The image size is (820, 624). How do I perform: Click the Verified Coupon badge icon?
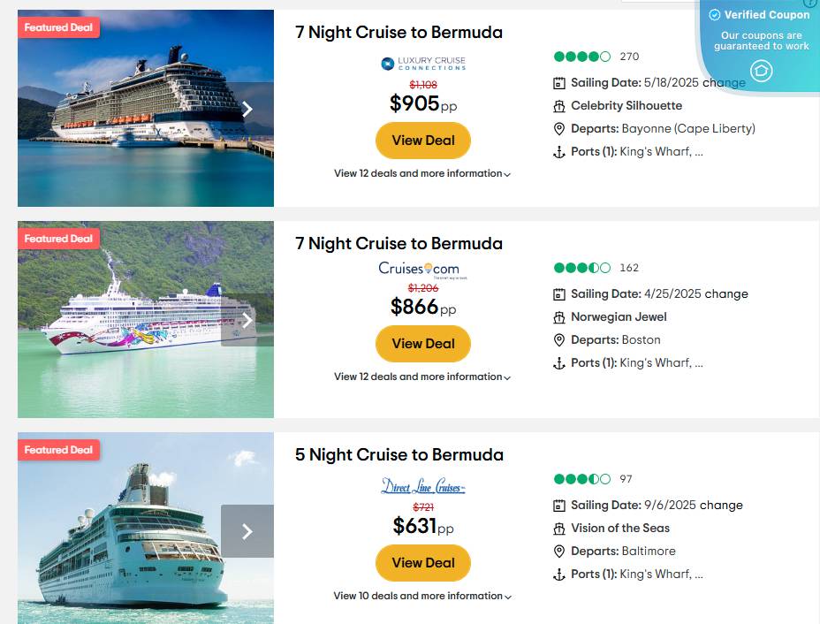(x=761, y=71)
